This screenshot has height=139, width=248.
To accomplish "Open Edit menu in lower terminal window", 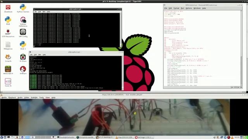I will [35, 55].
